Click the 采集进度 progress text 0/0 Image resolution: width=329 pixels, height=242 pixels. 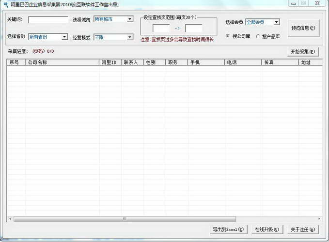[x=50, y=51]
